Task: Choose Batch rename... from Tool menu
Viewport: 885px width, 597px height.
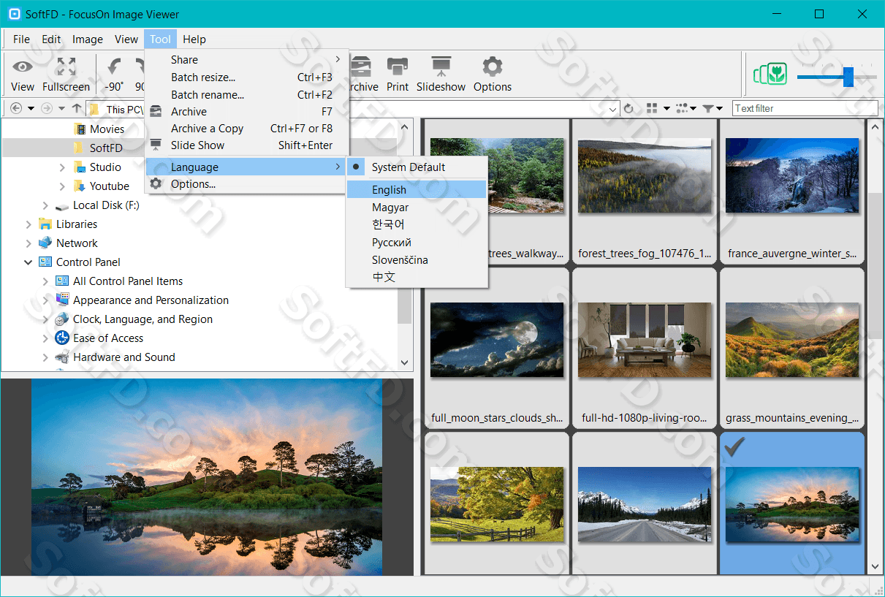Action: coord(247,95)
